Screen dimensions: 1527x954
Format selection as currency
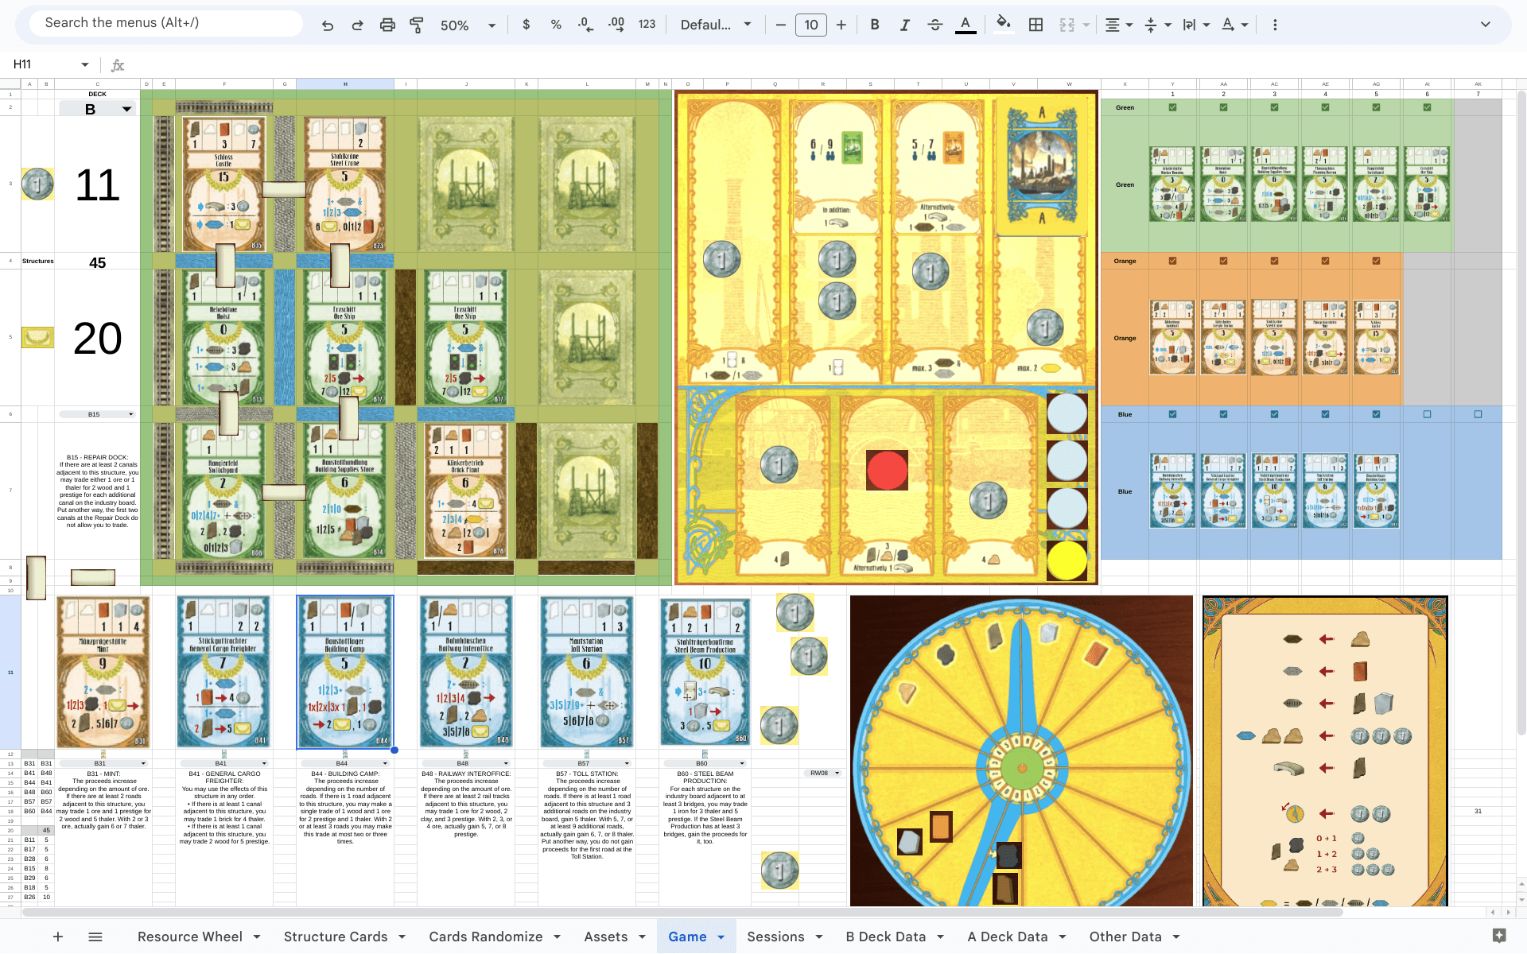pyautogui.click(x=526, y=25)
